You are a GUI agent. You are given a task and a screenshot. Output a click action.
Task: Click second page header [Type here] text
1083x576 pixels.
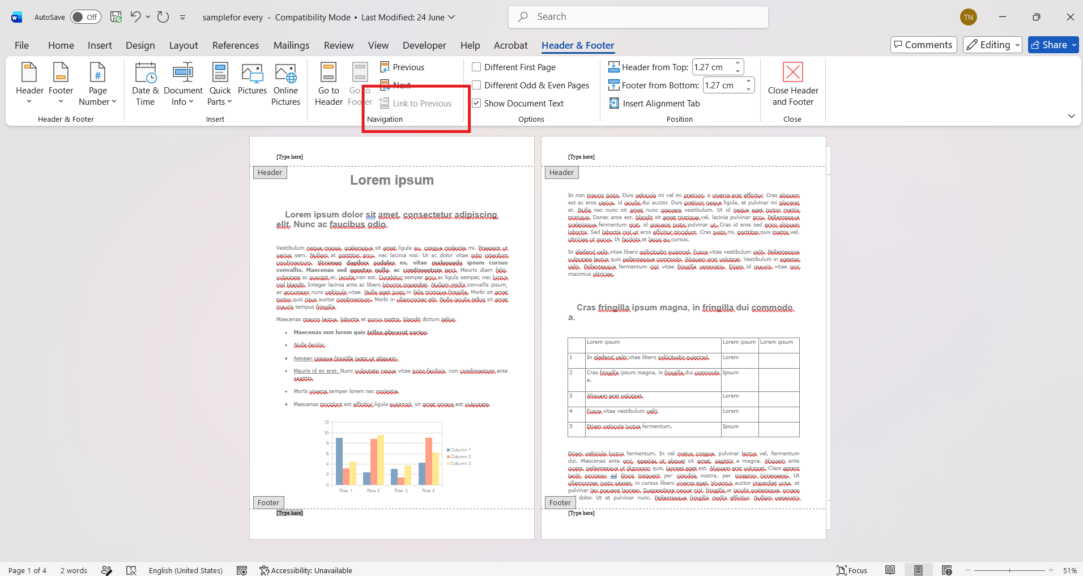(581, 157)
